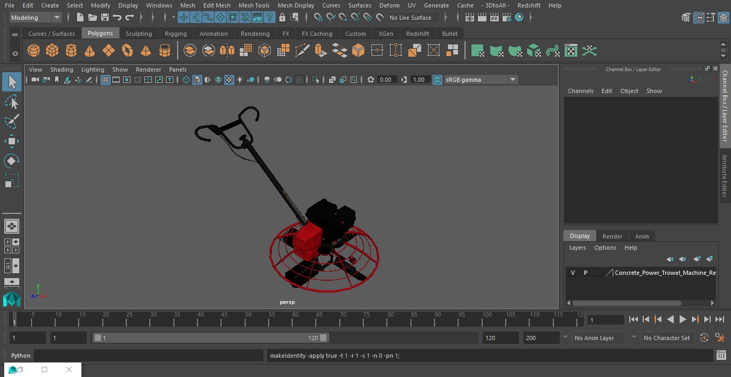731x377 pixels.
Task: Activate the Scale tool in toolbox
Action: [12, 181]
